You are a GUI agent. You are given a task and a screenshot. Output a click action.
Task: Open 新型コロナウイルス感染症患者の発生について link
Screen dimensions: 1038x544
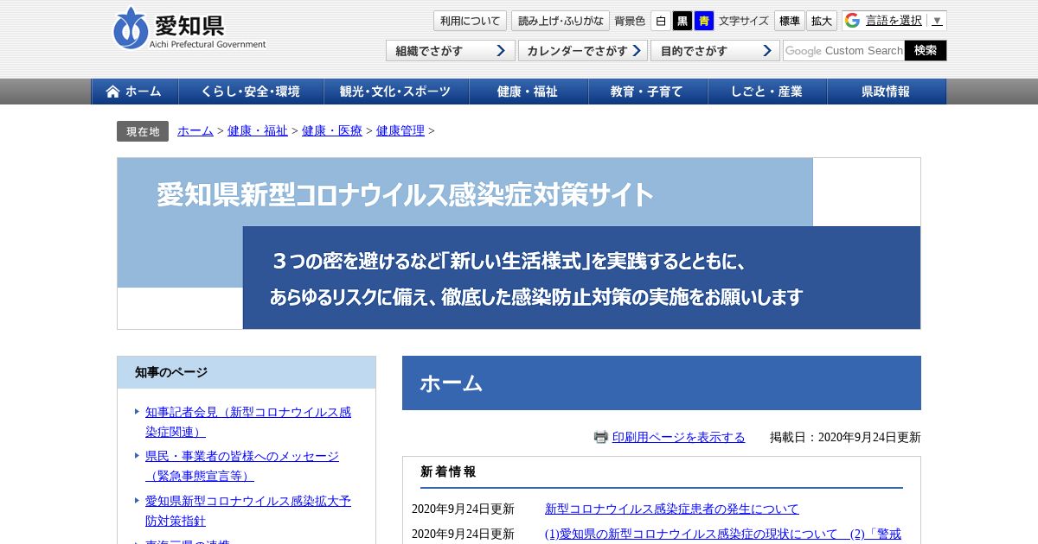[672, 509]
